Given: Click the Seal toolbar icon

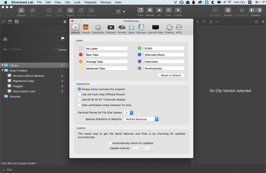Looking at the screenshot, I should pyautogui.click(x=32, y=11).
